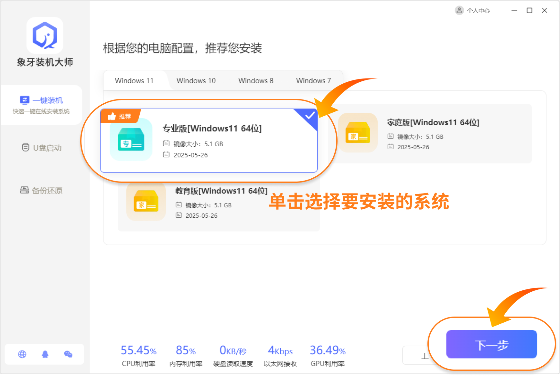Switch to the Windows 8 tab

pos(256,81)
